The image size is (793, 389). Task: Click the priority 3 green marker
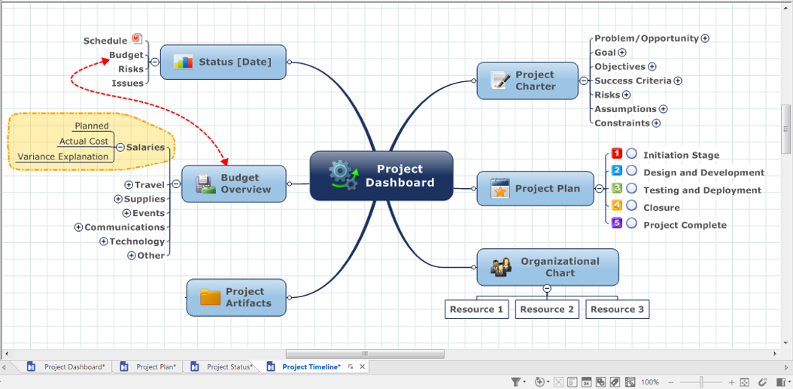[x=616, y=188]
